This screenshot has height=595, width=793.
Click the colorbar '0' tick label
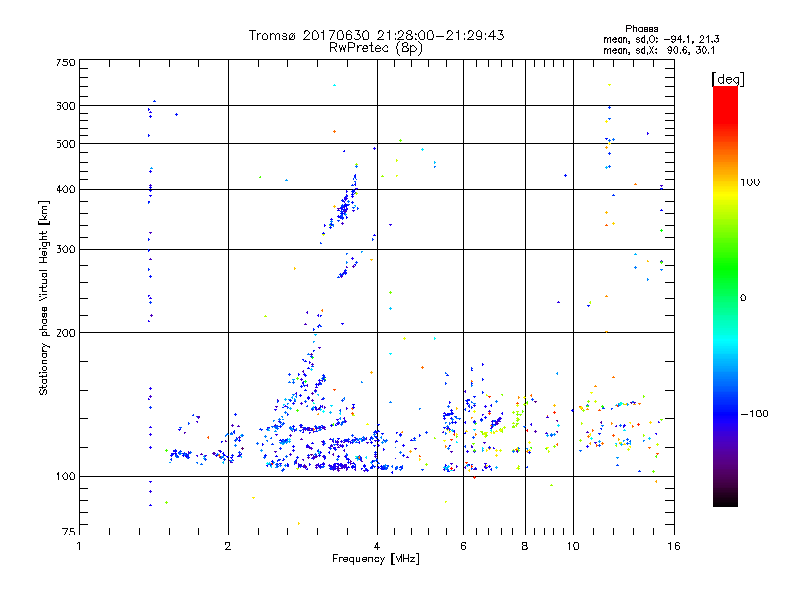tap(743, 298)
